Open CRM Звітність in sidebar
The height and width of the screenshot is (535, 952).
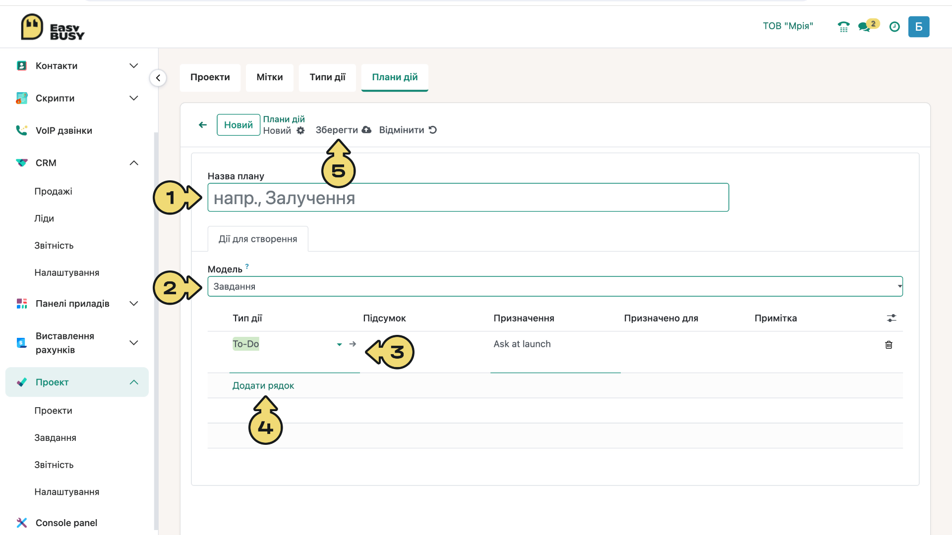tap(54, 246)
